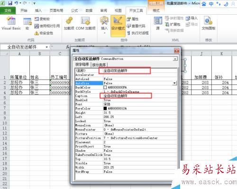Viewport: 237px width, 189px height.
Task: Select the AutoSize property row
Action: click(126, 83)
